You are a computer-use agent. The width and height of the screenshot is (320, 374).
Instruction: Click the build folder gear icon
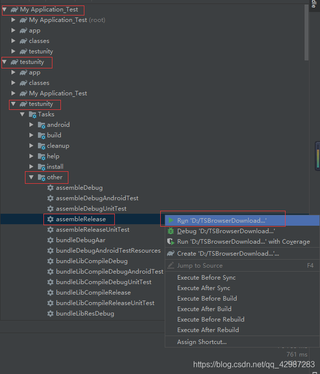(41, 136)
